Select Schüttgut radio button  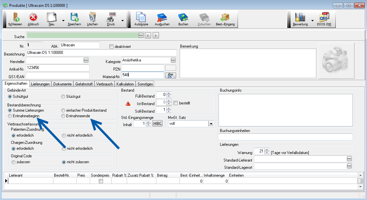point(10,97)
